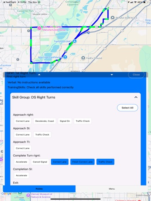Tap the Google logo on the map
This screenshot has height=201, width=151.
pos(6,194)
